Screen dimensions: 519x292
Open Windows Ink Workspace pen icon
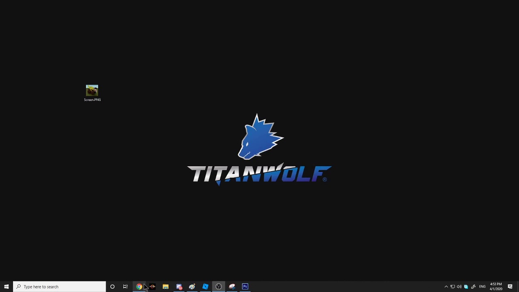pos(473,287)
